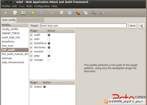Click the Target URL input field
This screenshot has height=105, width=147.
tap(83, 26)
